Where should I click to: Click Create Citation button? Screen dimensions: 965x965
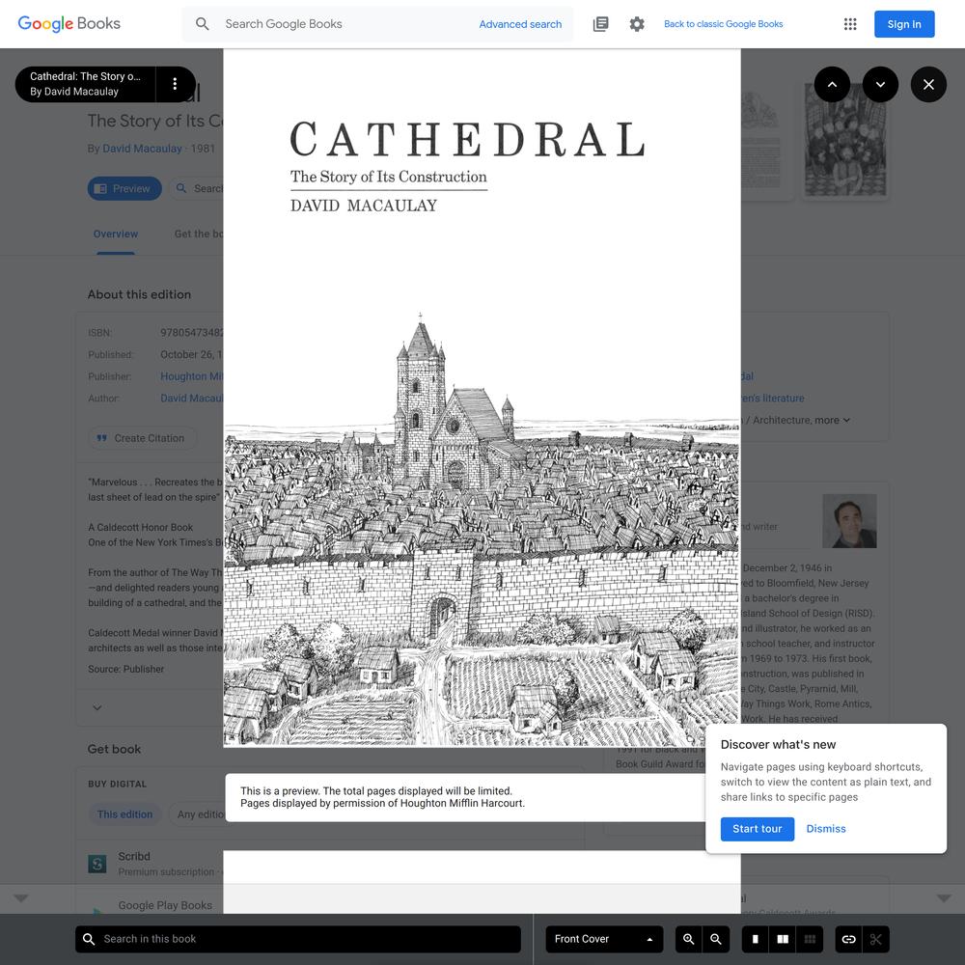142,438
